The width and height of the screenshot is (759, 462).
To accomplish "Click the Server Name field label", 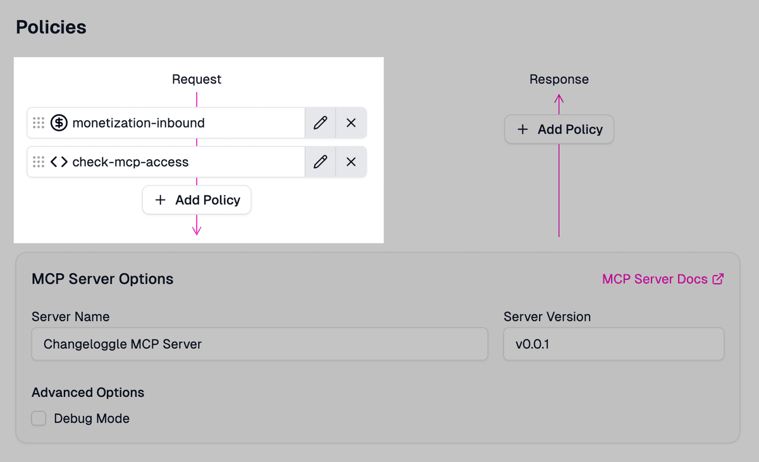I will pyautogui.click(x=71, y=317).
